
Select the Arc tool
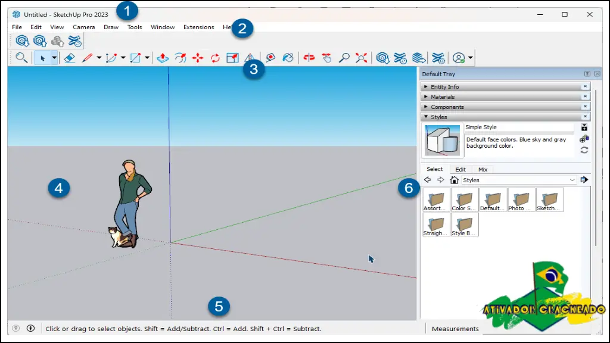coord(111,58)
